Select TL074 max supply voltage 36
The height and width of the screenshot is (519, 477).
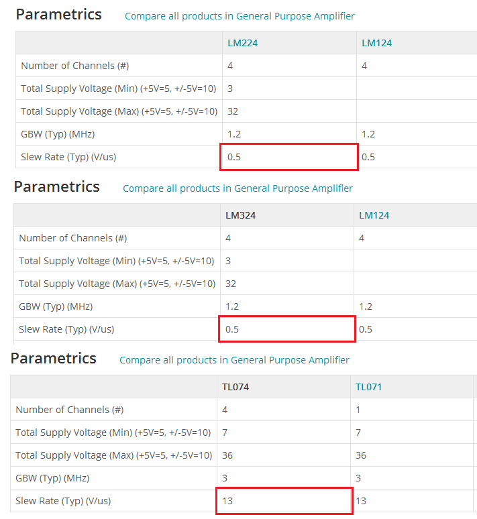click(x=227, y=455)
